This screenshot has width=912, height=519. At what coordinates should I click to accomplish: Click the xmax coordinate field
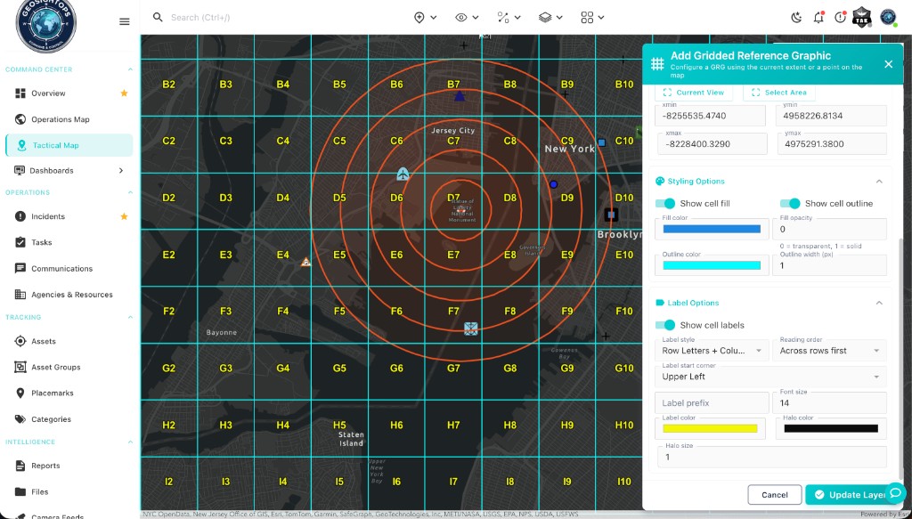click(712, 143)
